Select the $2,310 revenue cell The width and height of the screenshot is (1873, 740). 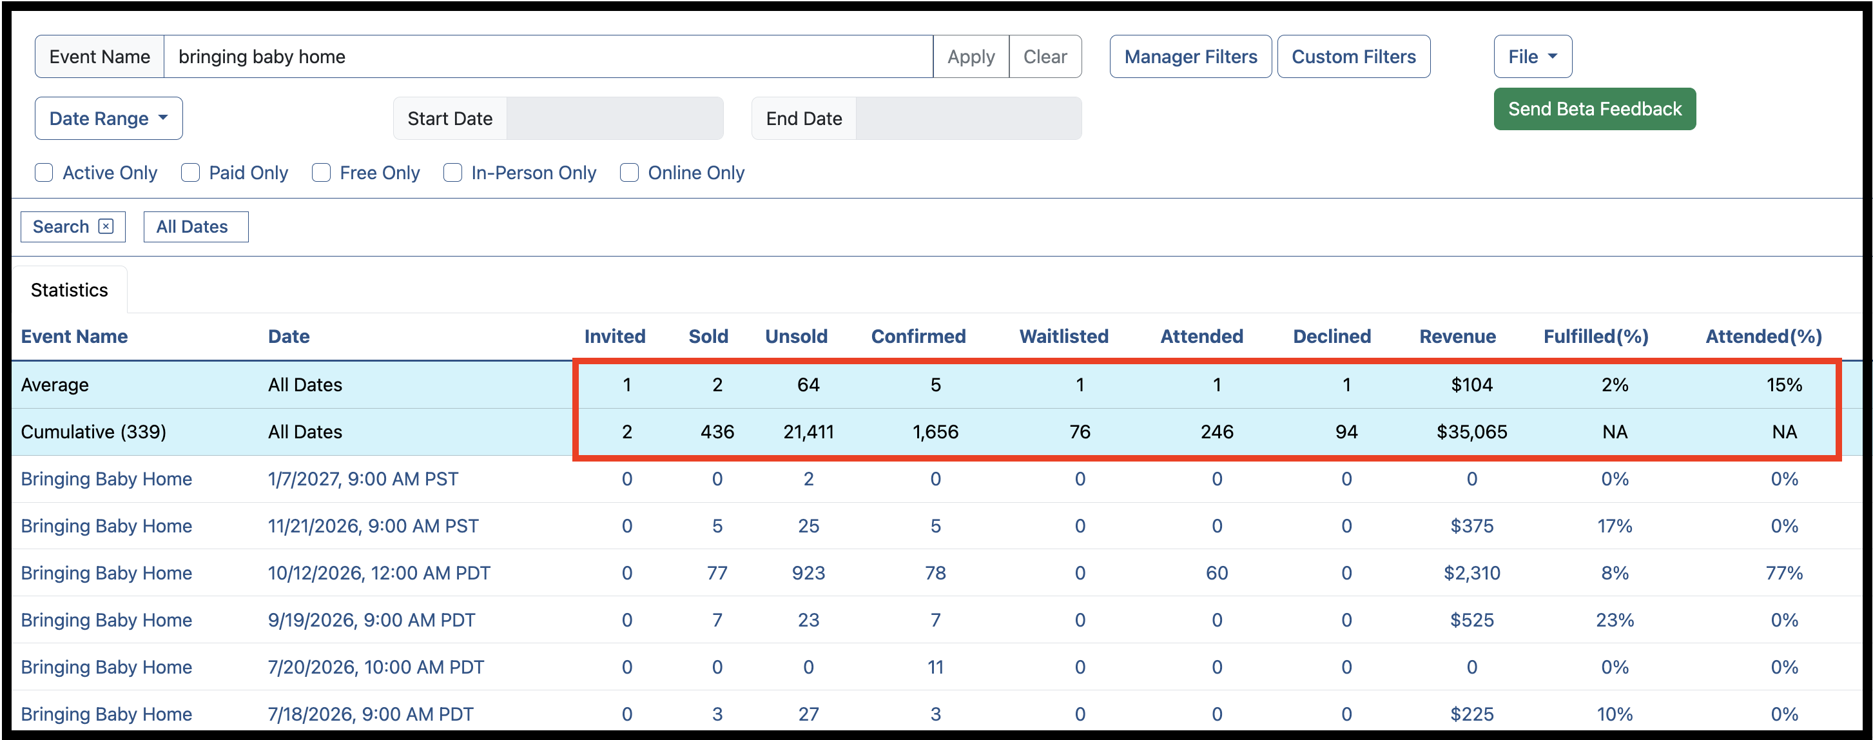(x=1471, y=573)
